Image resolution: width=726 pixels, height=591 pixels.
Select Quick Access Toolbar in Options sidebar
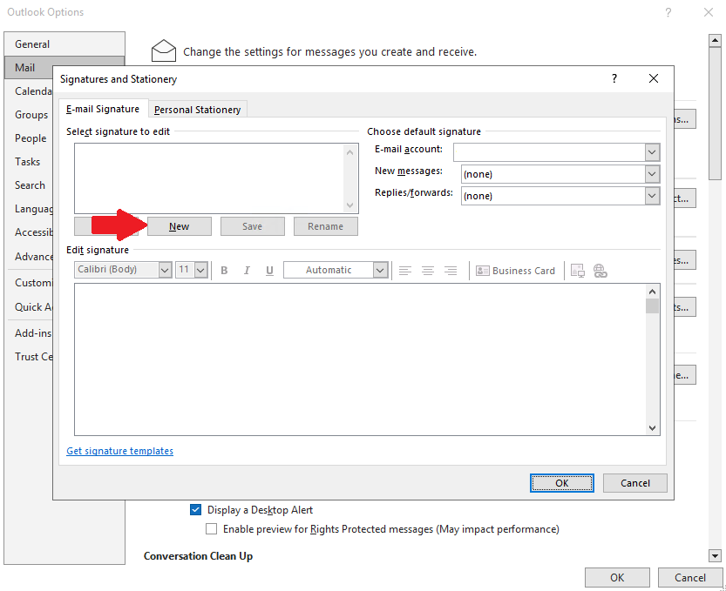pos(29,307)
